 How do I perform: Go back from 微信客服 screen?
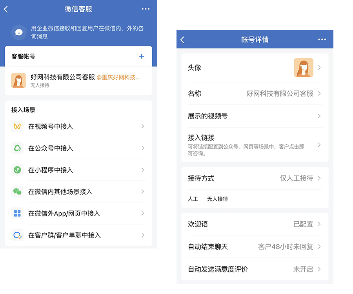[x=6, y=9]
